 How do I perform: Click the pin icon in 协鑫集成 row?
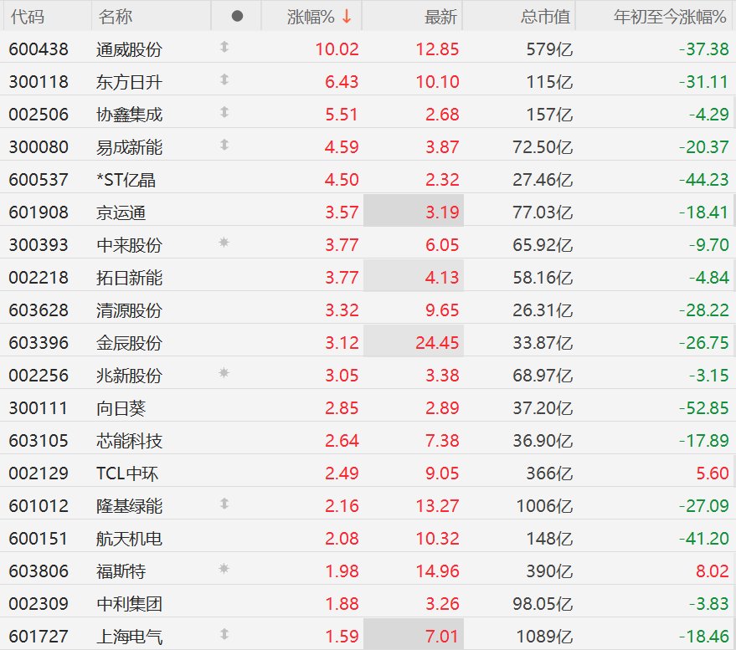pos(224,112)
